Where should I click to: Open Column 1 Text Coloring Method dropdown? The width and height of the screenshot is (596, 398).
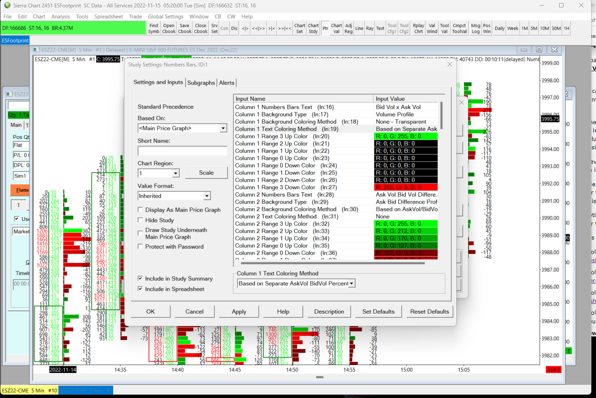[352, 283]
